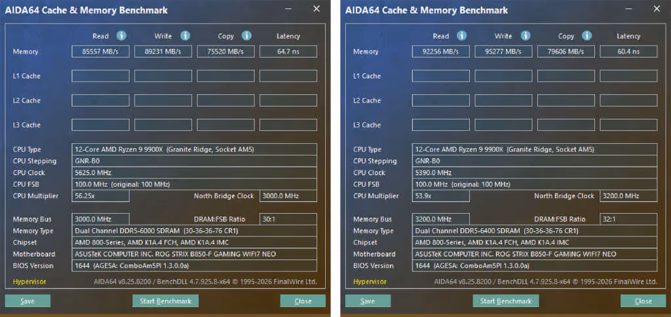Click left window L1 Cache read field
This screenshot has height=317, width=671.
[x=100, y=76]
